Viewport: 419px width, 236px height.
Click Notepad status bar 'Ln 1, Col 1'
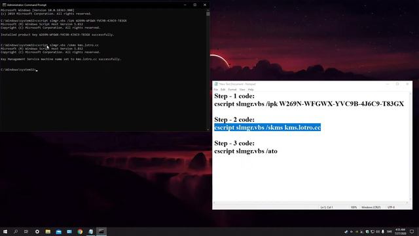coord(327,207)
